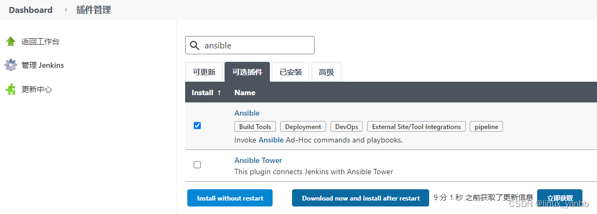Click the magnifier icon in search box
The height and width of the screenshot is (214, 597).
[x=194, y=46]
